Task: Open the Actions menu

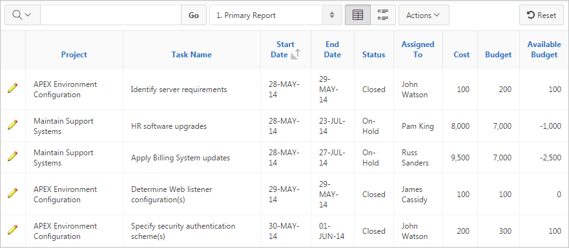Action: pos(424,15)
